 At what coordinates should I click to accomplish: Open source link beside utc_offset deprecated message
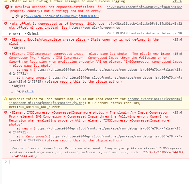pyautogui.click(x=144, y=24)
